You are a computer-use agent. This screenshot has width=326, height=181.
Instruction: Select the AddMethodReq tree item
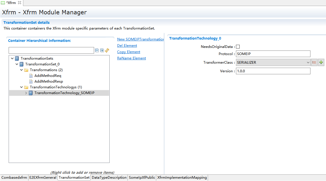(x=48, y=76)
